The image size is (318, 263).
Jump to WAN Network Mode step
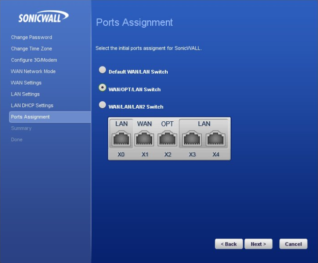[33, 71]
